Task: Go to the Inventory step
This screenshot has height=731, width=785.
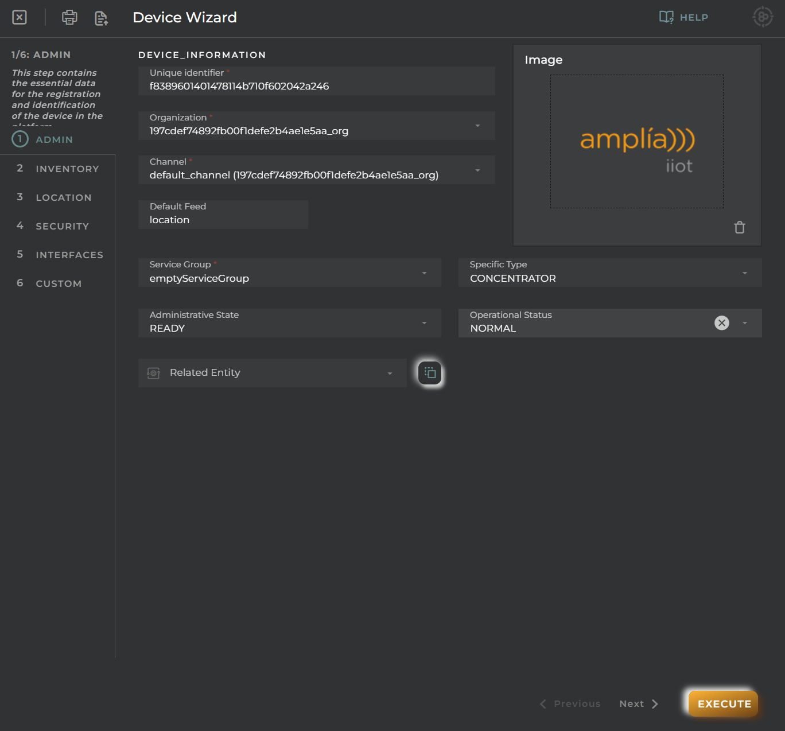Action: click(x=57, y=169)
